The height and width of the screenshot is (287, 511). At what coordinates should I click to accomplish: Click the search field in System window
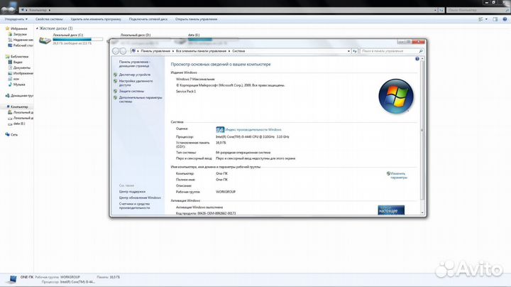[x=390, y=51]
